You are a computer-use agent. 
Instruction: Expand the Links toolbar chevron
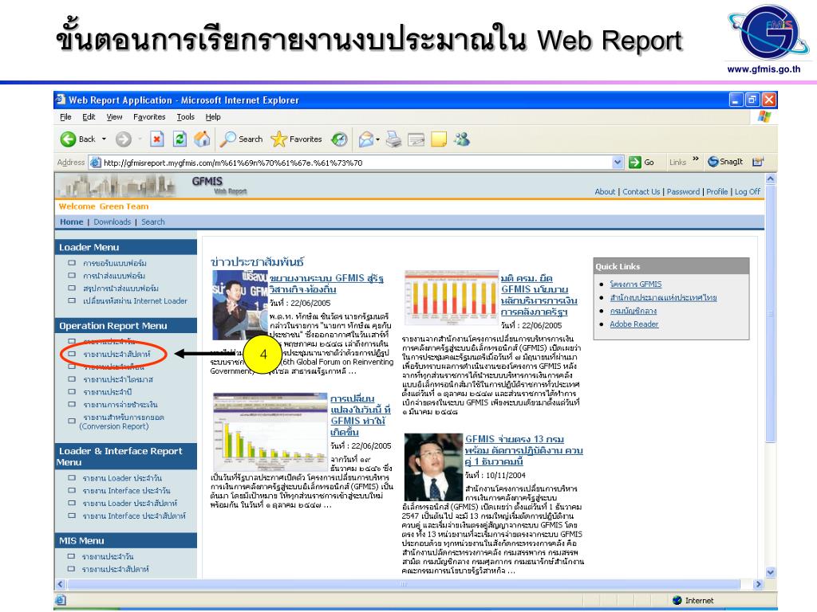coord(696,159)
